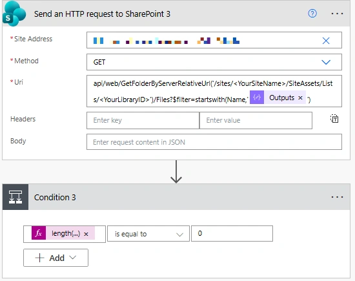This screenshot has height=281, width=355.
Task: Open the Condition 3 ellipsis menu
Action: (337, 197)
